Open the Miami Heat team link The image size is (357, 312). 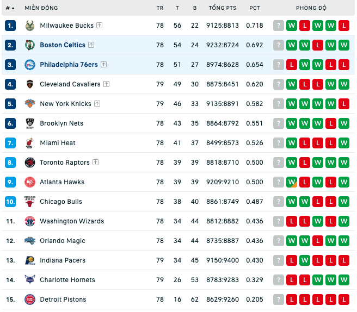tap(58, 143)
